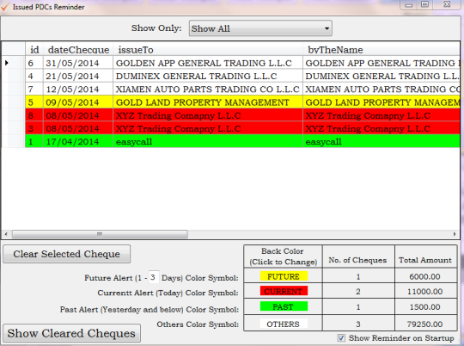Click the 09/05/2014 date cell

[78, 102]
